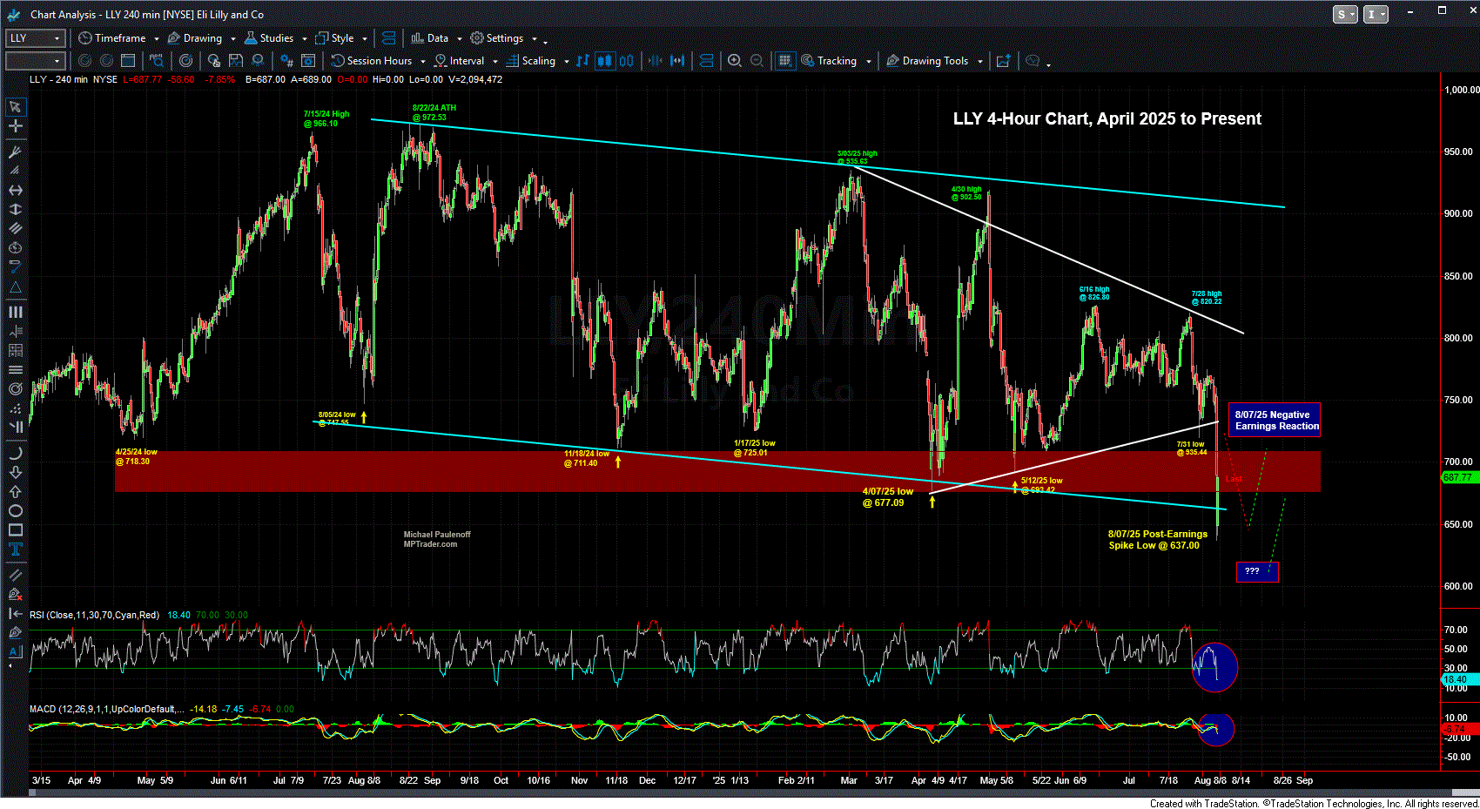The width and height of the screenshot is (1480, 809).
Task: Click the Session Hours button
Action: (x=372, y=61)
